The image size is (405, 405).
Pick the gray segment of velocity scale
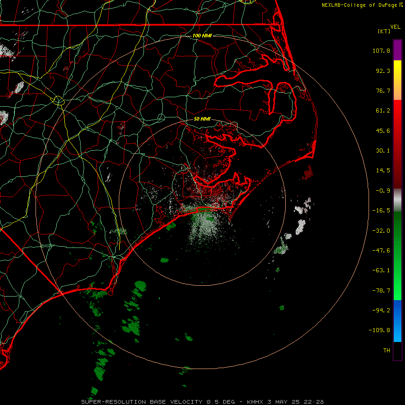[397, 200]
